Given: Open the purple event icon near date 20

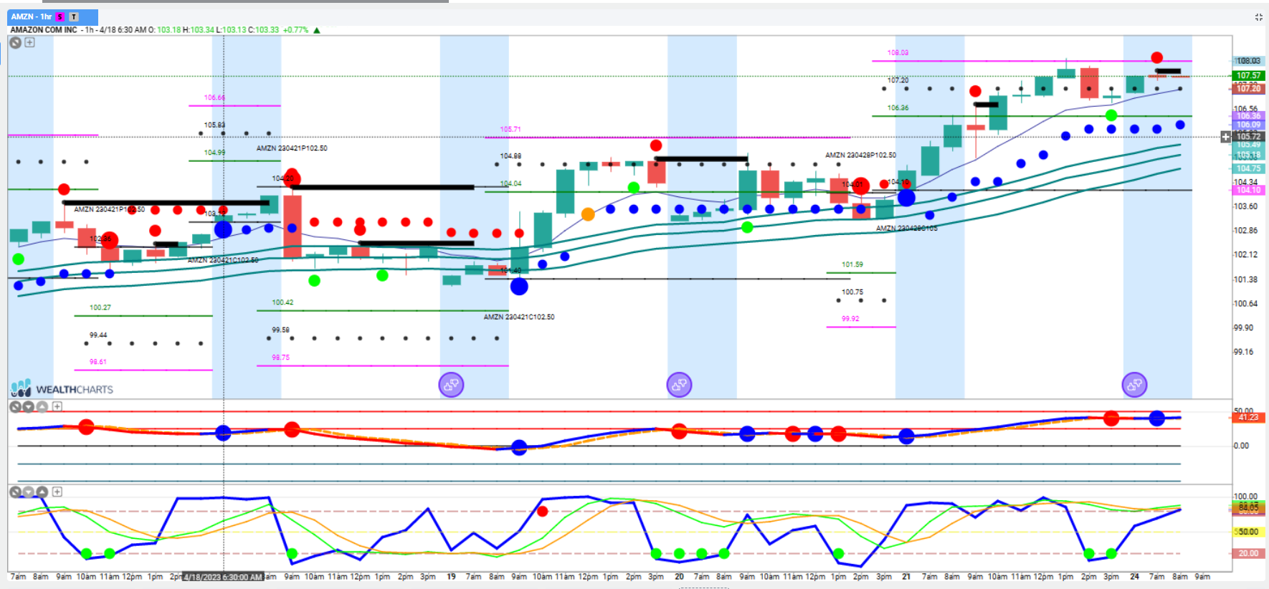Looking at the screenshot, I should [679, 386].
